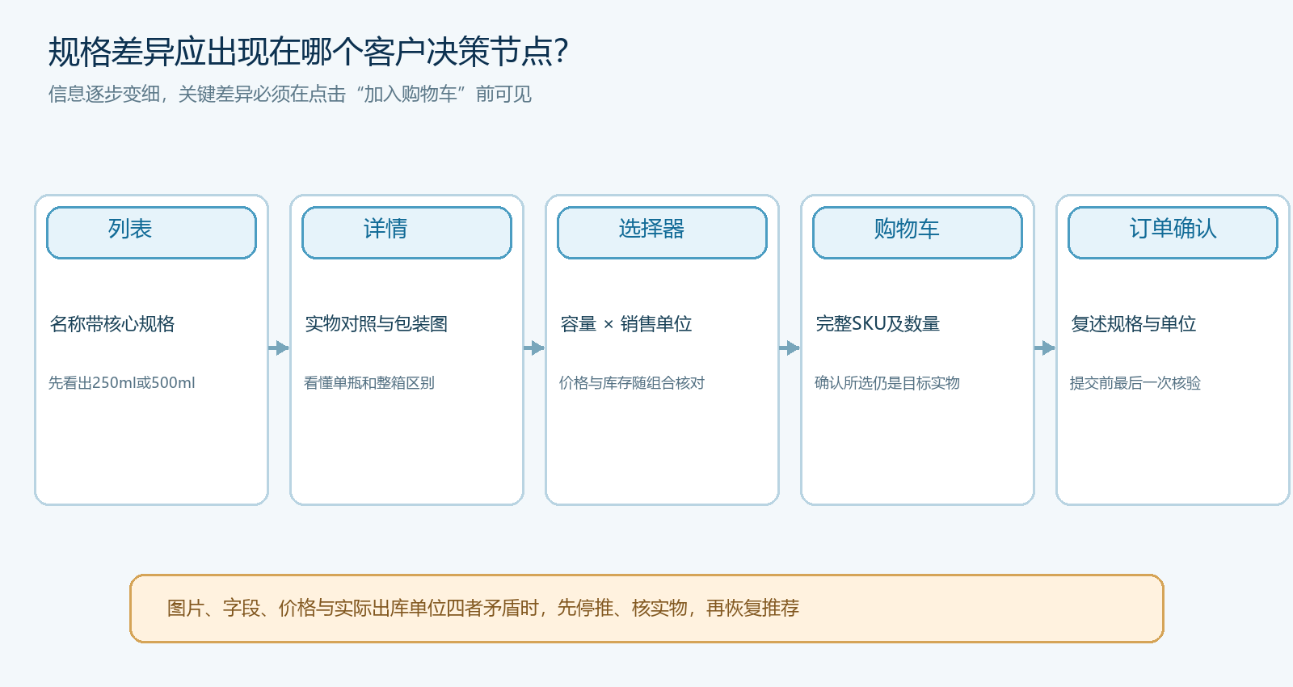This screenshot has height=687, width=1293.
Task: Click the text 先看出250ml或500ml
Action: pyautogui.click(x=122, y=383)
